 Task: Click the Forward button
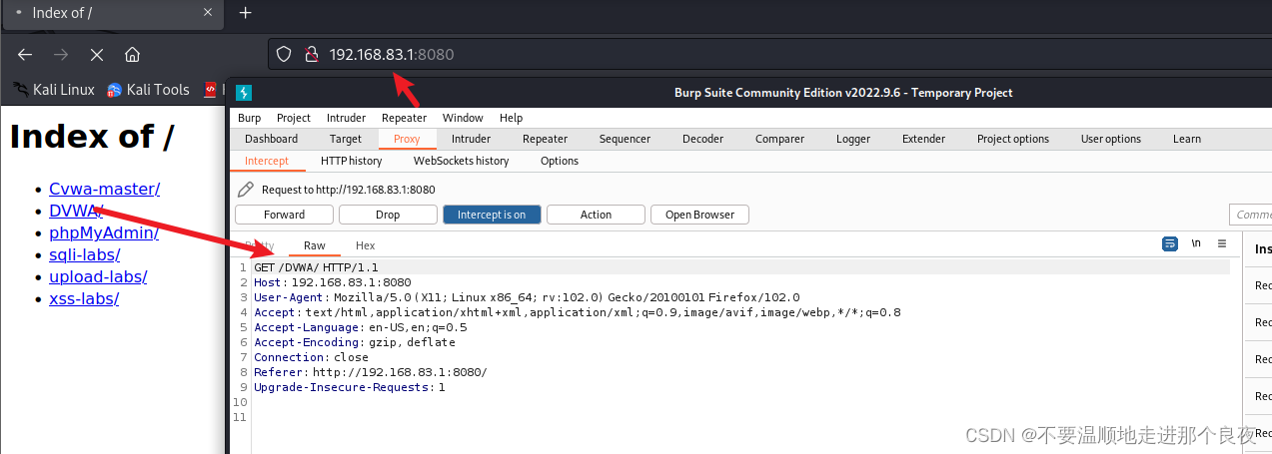click(x=285, y=215)
